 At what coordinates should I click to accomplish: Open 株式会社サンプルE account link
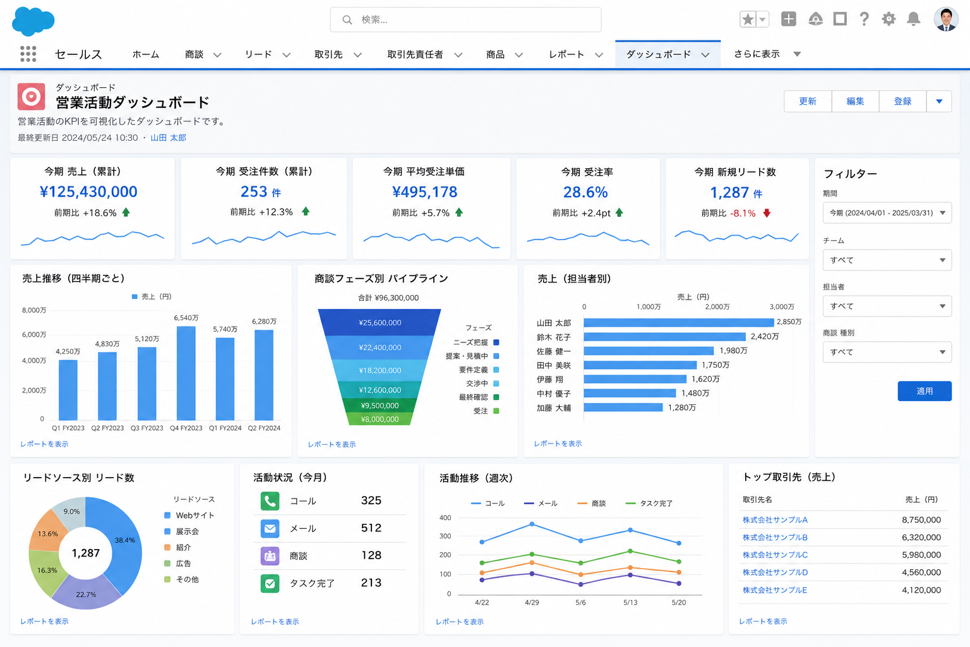pos(775,590)
